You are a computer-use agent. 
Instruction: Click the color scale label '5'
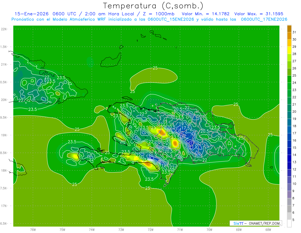293,220
